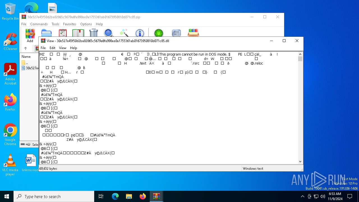This screenshot has width=359, height=202.
Task: Open Task View from the taskbar
Action: click(101, 196)
